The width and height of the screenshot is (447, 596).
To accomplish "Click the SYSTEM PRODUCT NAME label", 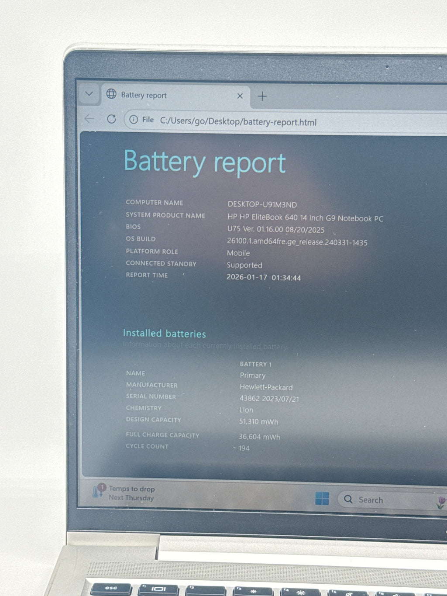I will click(x=165, y=215).
